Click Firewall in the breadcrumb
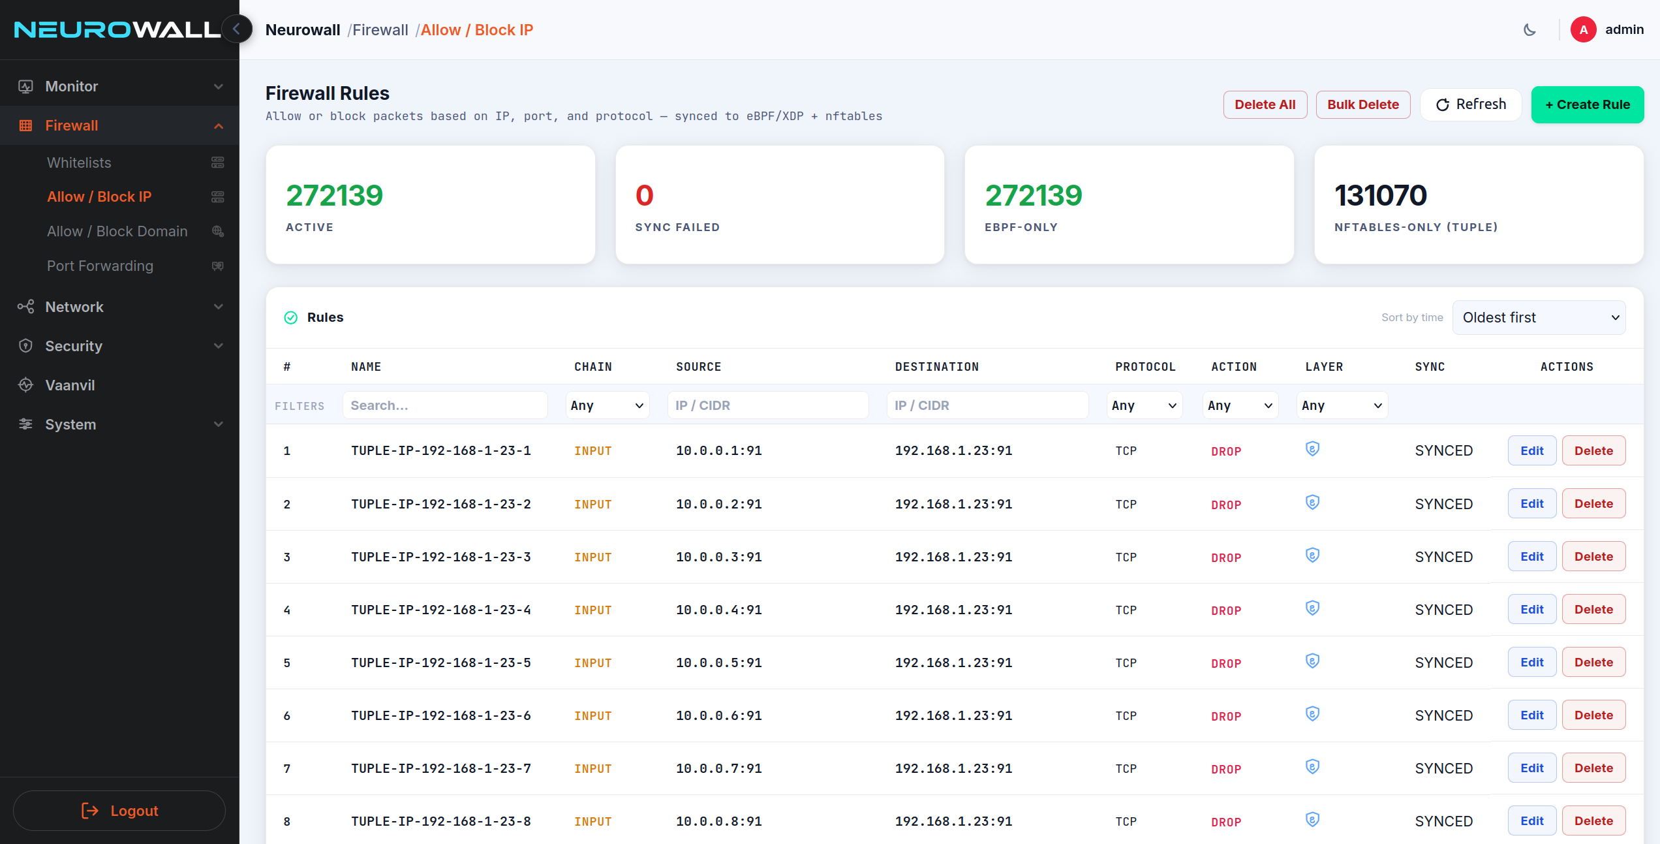 tap(380, 30)
